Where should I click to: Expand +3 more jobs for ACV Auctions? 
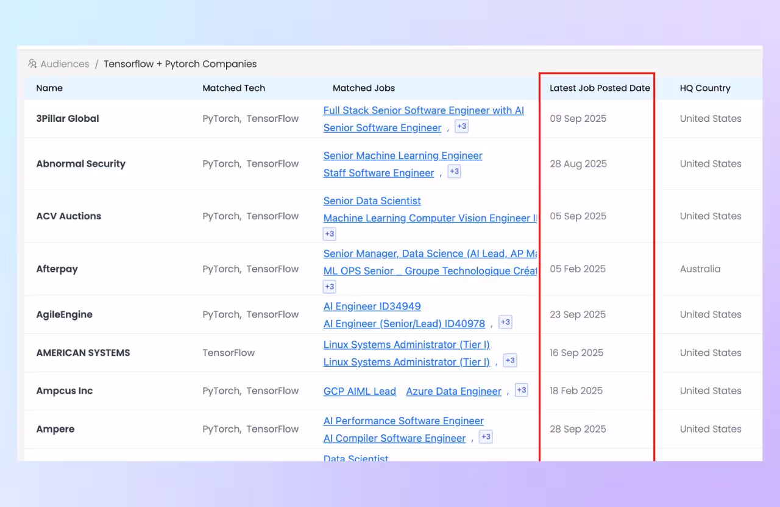pyautogui.click(x=330, y=233)
